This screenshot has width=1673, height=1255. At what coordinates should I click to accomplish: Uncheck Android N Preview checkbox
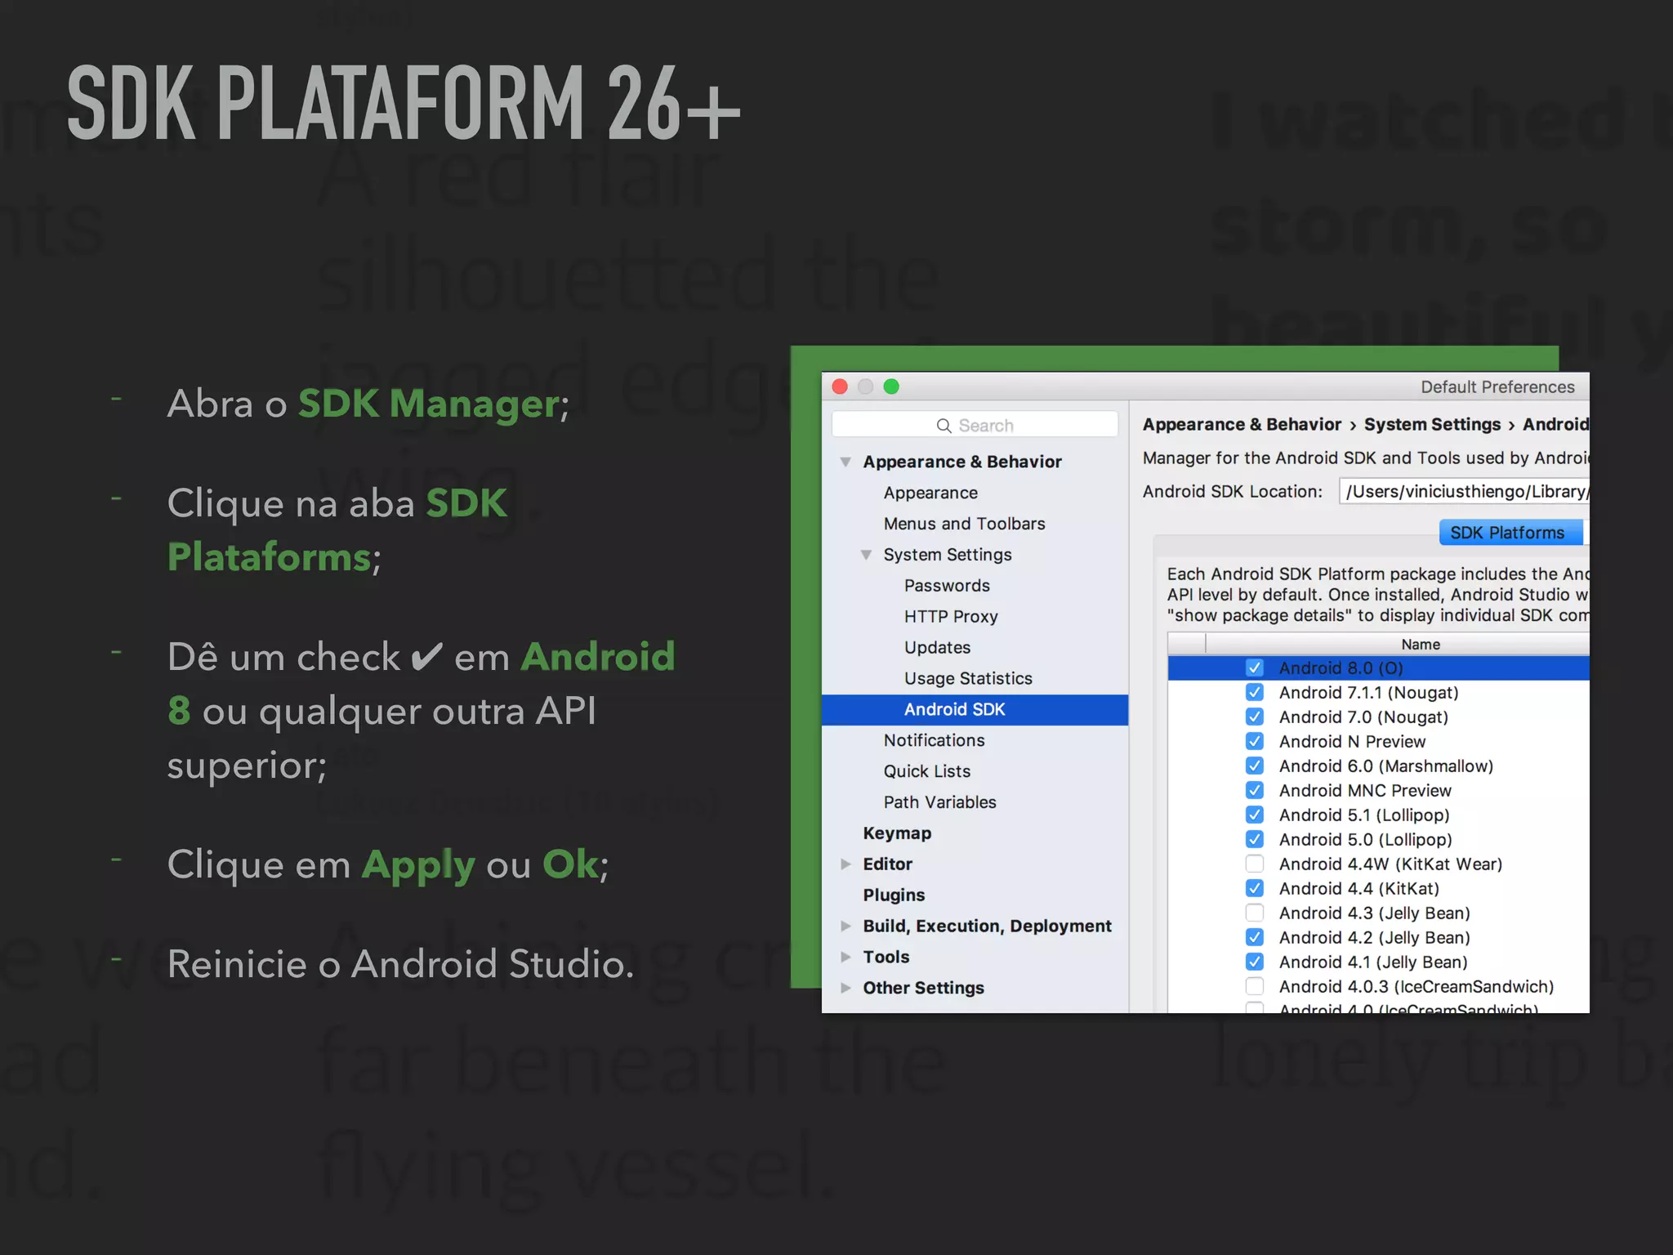1255,742
